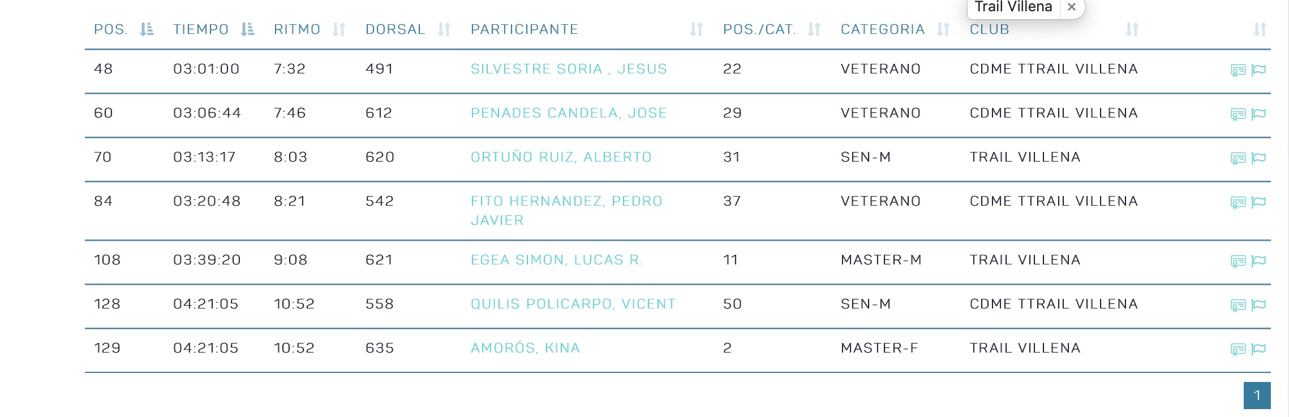Open certificate icon for Ortuño Ruiz, Alberto
The width and height of the screenshot is (1289, 417).
click(1238, 158)
